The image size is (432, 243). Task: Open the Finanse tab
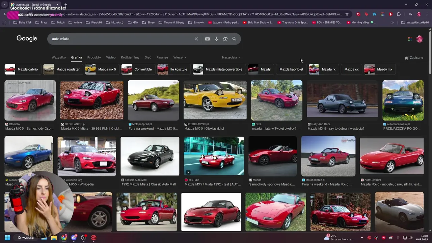[x=162, y=57]
